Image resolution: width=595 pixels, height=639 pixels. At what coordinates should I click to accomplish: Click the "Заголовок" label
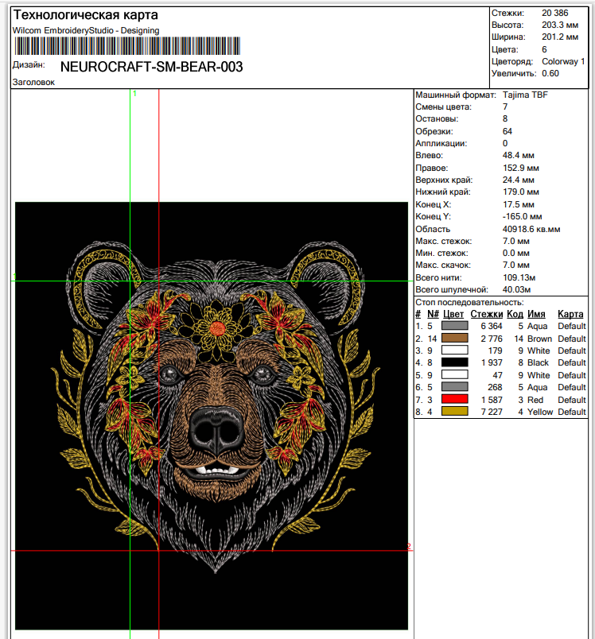(x=34, y=82)
